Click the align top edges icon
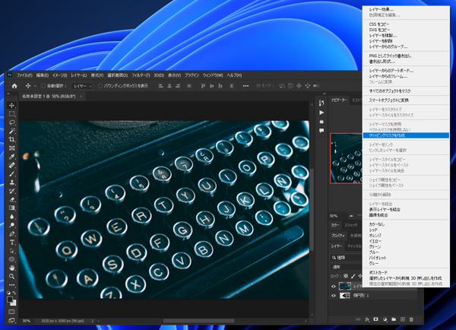Viewport: 456px width, 330px height. [203, 86]
